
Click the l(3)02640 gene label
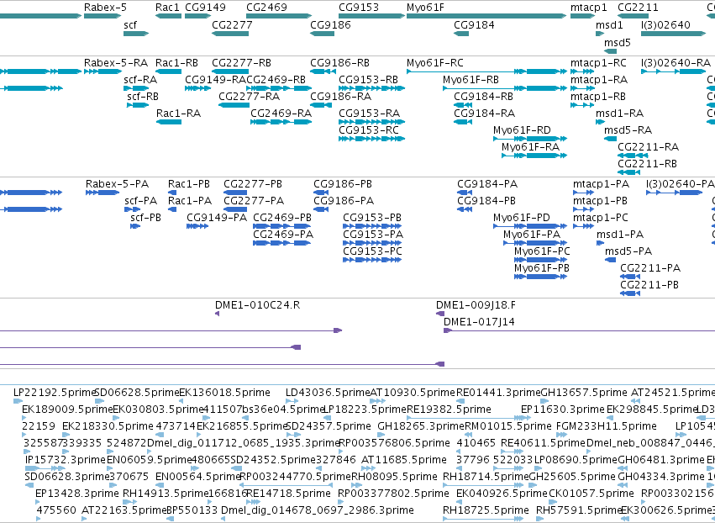(x=665, y=24)
